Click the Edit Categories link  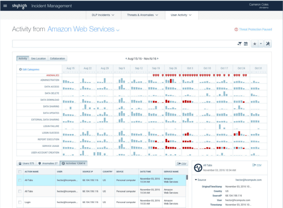coord(31,69)
